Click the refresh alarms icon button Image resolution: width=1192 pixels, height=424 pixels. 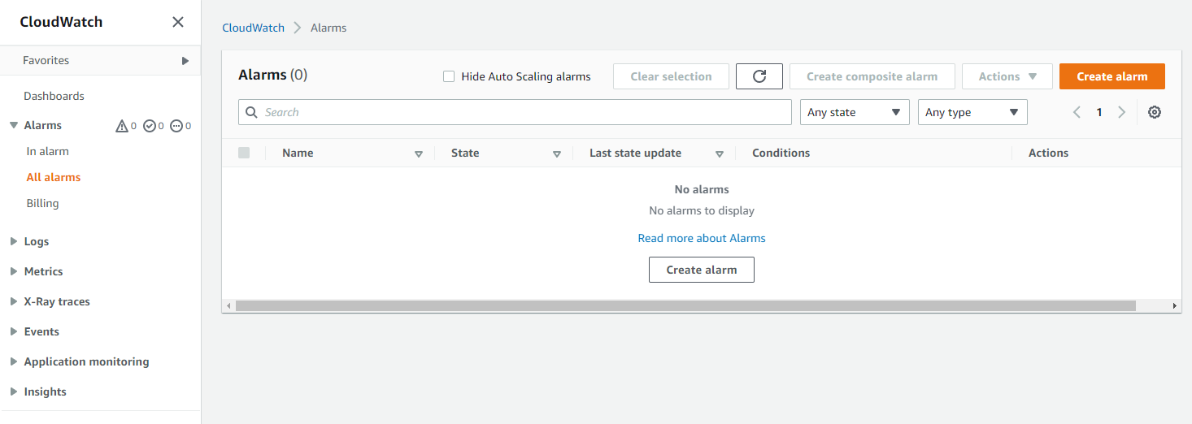[759, 76]
